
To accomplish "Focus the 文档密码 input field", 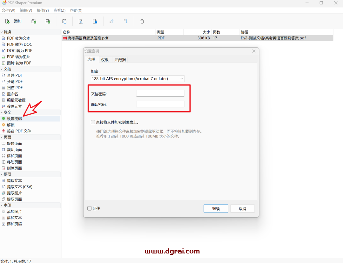I will pos(160,93).
